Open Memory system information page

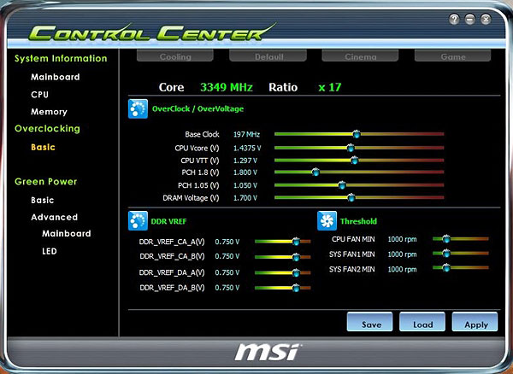click(49, 112)
